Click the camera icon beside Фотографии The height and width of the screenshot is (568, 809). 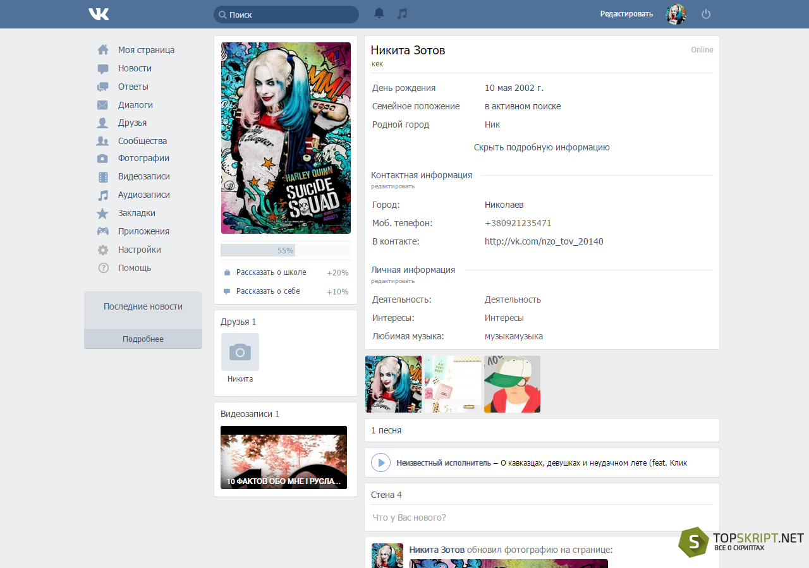pos(103,159)
